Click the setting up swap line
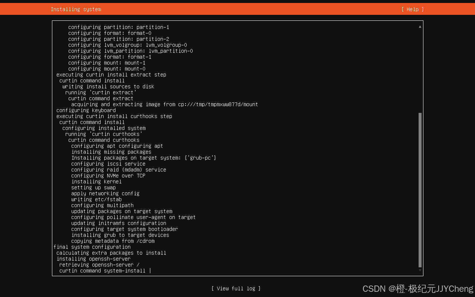The height and width of the screenshot is (297, 475). pos(94,187)
